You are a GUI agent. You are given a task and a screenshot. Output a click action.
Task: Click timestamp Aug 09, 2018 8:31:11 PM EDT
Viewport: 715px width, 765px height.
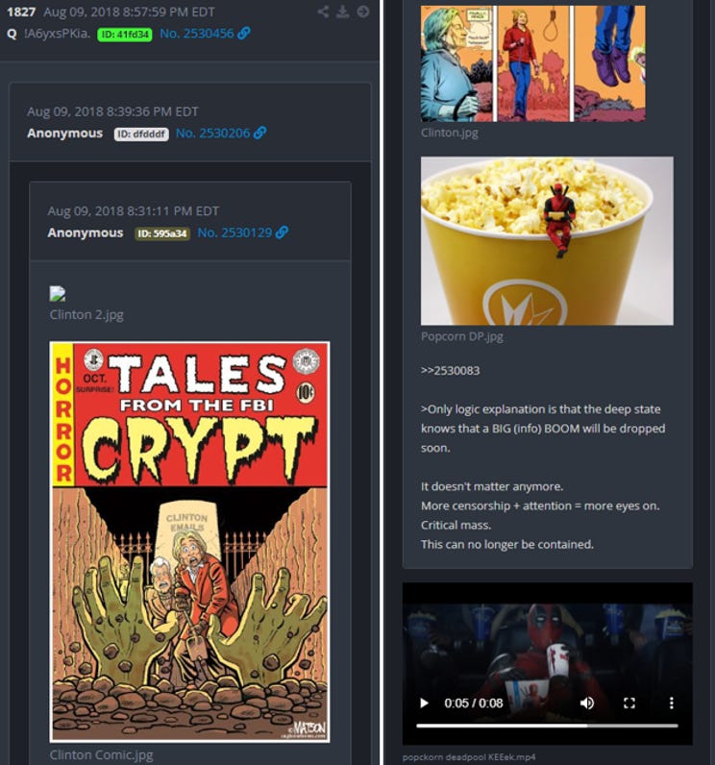coord(134,211)
